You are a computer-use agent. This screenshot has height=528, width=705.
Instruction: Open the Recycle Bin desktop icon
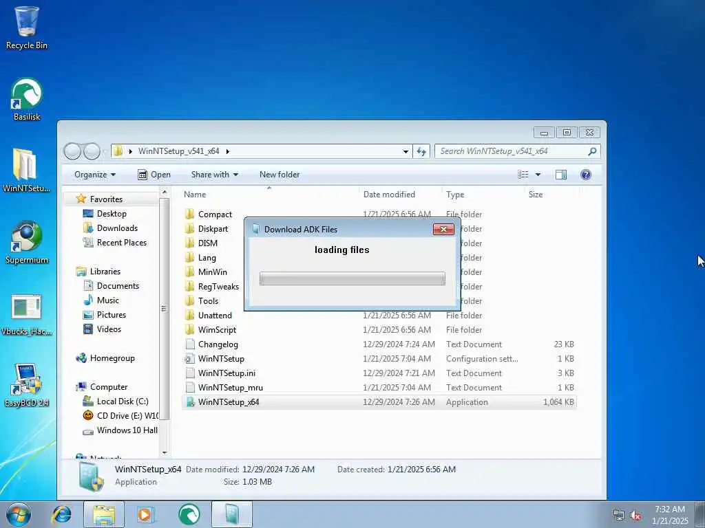(27, 27)
